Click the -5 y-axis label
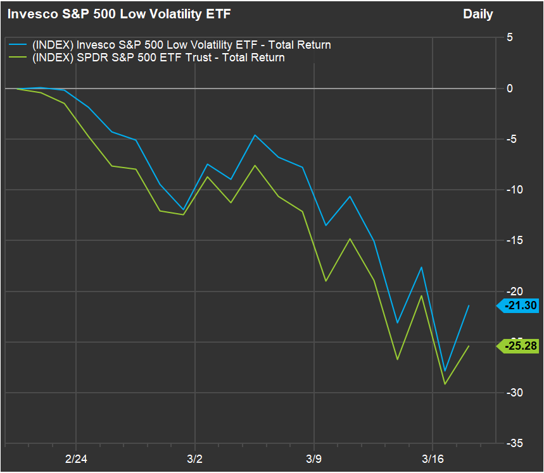This screenshot has height=473, width=544. coord(513,139)
